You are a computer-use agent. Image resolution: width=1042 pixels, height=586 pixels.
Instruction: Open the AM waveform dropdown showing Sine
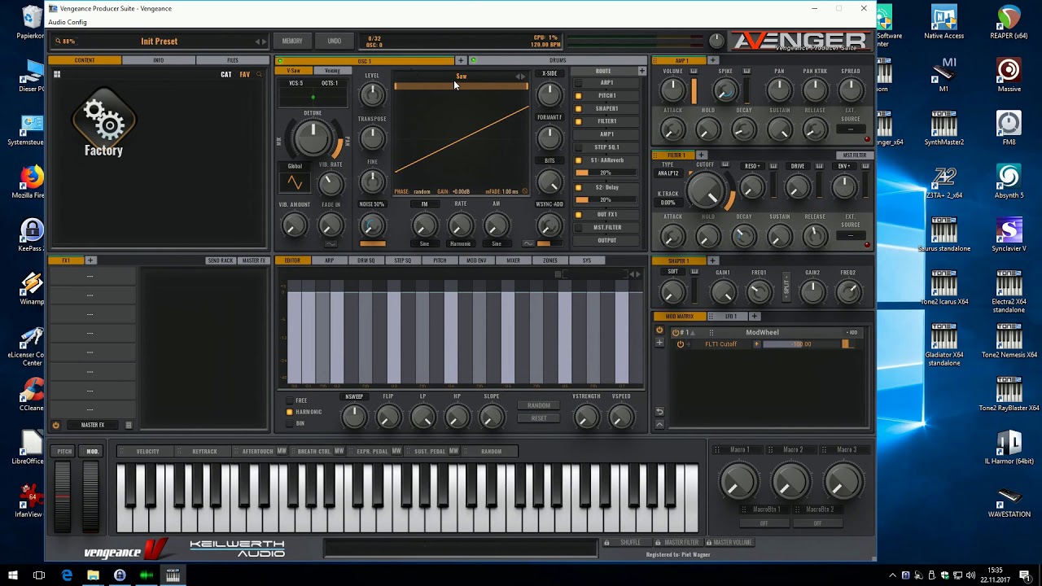(497, 243)
